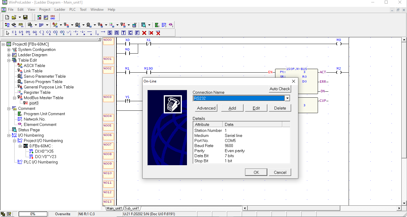Click the Add connection button
Viewport: 407px width, 217px height.
pyautogui.click(x=232, y=108)
